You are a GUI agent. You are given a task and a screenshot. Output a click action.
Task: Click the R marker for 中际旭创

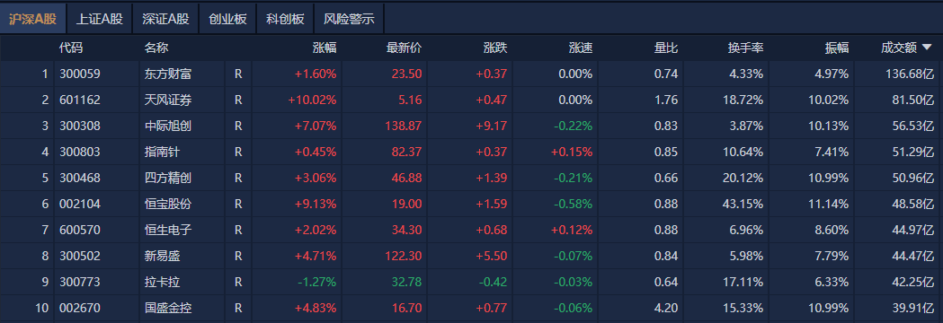238,127
